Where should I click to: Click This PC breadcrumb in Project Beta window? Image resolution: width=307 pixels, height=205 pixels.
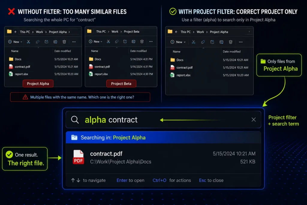coord(101,32)
